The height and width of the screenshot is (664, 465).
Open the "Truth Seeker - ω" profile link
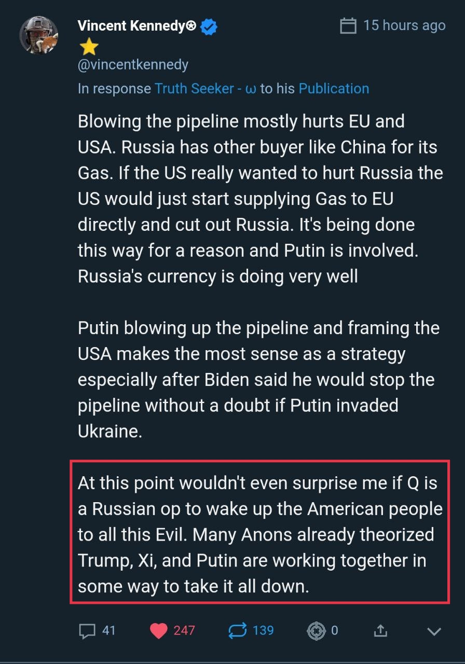pyautogui.click(x=206, y=89)
